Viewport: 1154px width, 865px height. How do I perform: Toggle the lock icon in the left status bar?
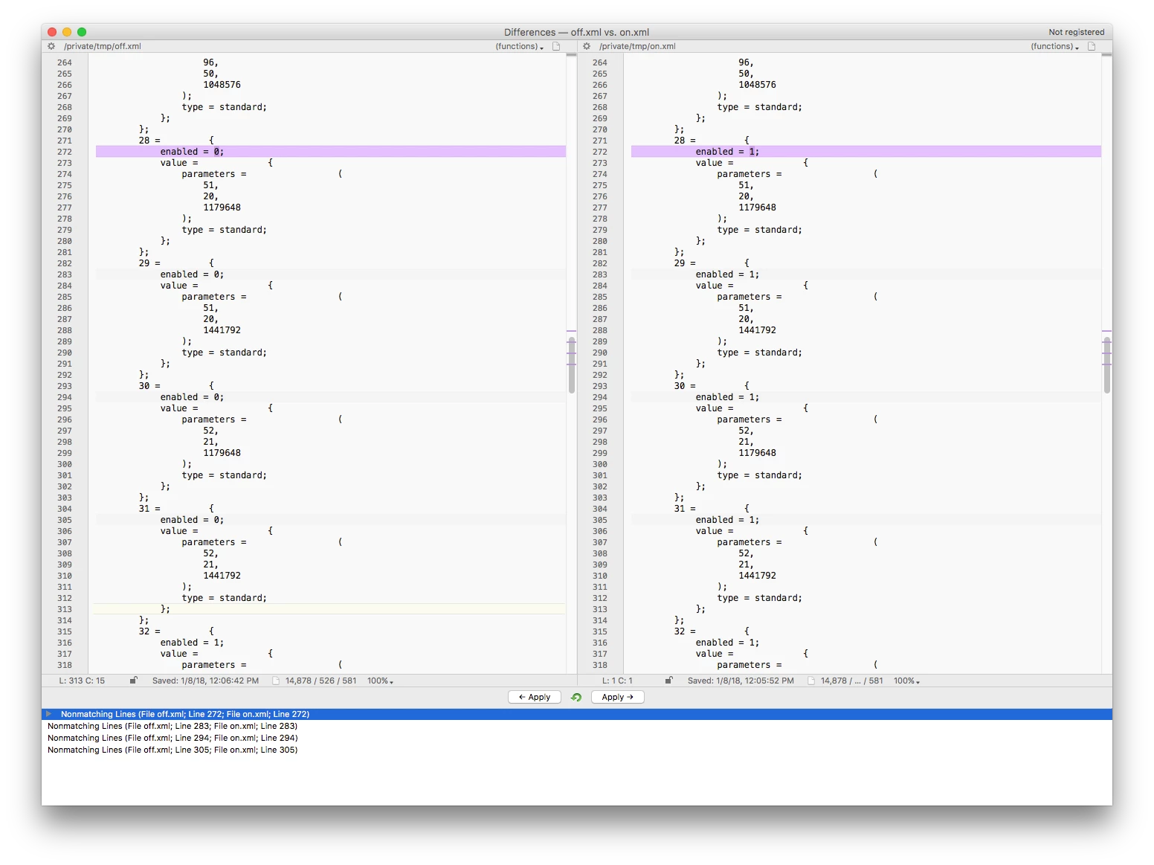point(134,681)
